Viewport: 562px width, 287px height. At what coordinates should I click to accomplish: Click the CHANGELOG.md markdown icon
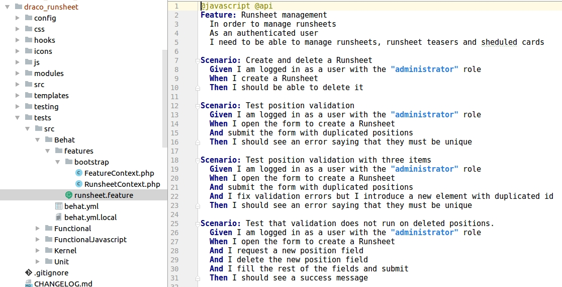(x=29, y=284)
